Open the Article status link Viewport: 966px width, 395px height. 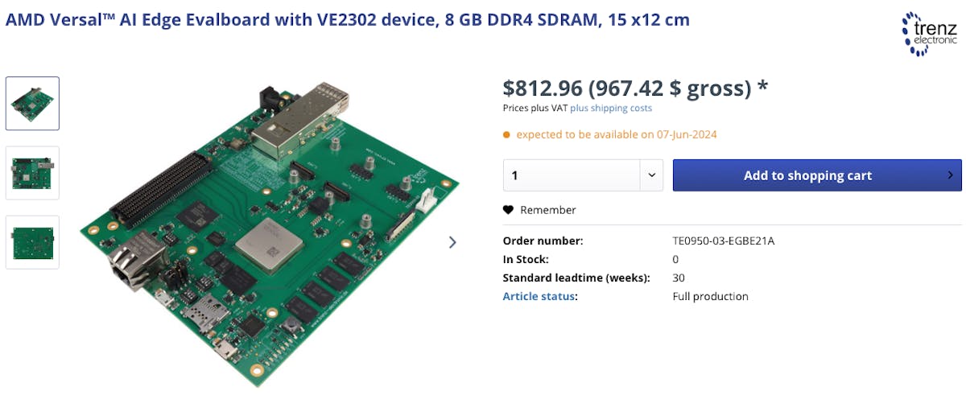pyautogui.click(x=539, y=296)
